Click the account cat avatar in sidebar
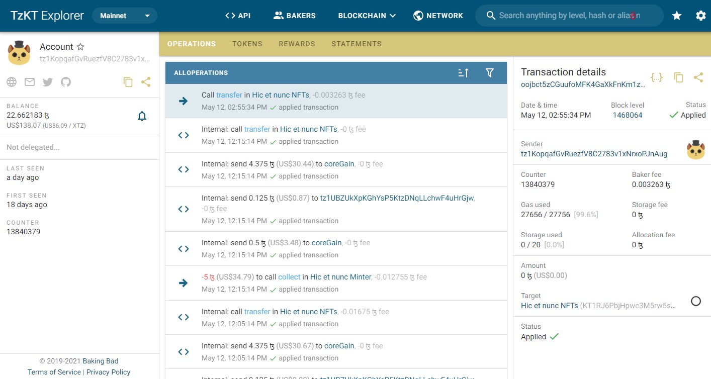 pos(19,53)
